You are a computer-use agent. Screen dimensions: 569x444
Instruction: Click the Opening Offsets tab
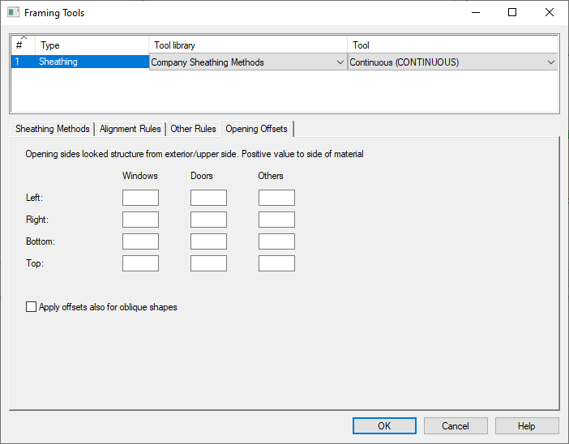pyautogui.click(x=256, y=129)
